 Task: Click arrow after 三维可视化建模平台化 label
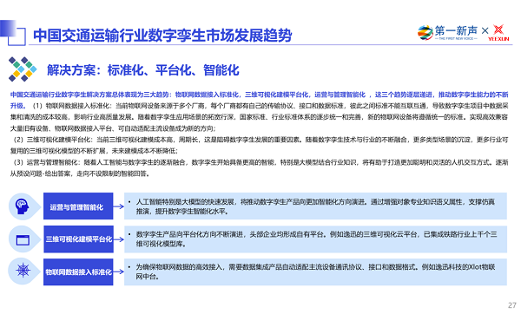click(x=119, y=239)
